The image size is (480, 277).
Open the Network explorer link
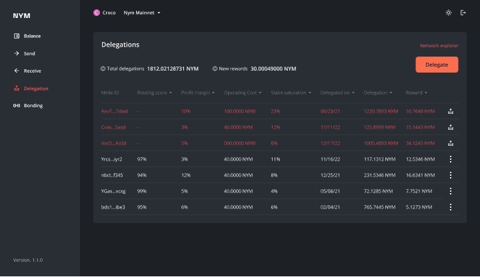tap(439, 46)
